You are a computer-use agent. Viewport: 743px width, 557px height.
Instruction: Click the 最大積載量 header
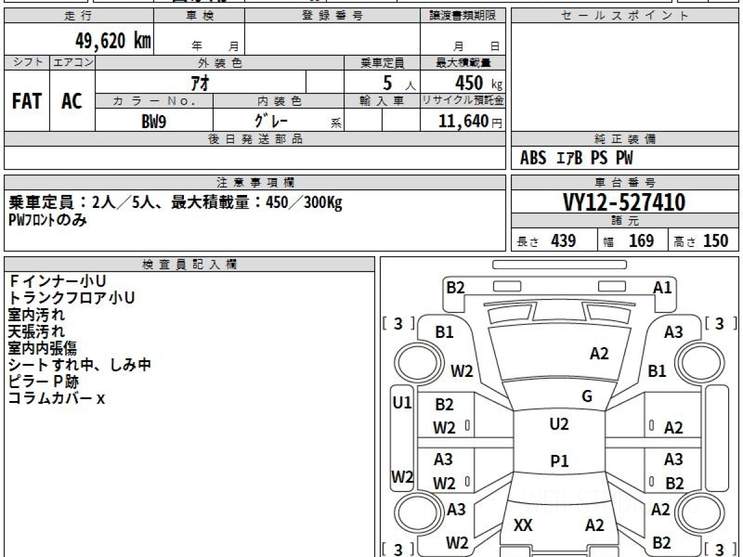pos(463,63)
